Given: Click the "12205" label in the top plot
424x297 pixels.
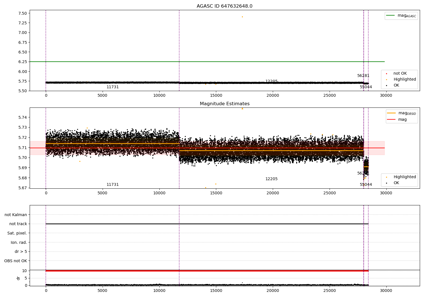Looking at the screenshot, I should coord(271,81).
